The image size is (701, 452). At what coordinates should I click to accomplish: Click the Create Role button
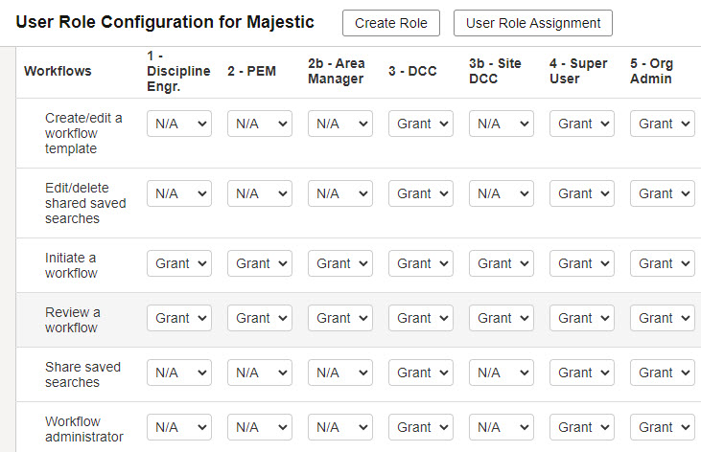pyautogui.click(x=390, y=23)
